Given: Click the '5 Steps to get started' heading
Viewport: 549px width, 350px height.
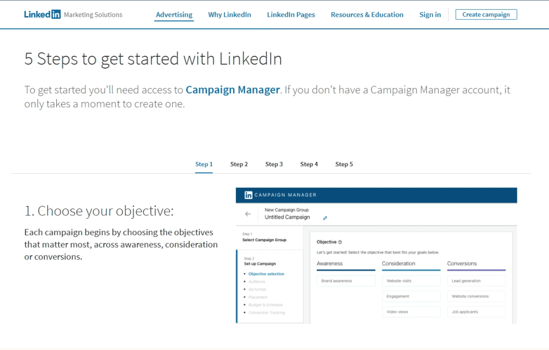Looking at the screenshot, I should [x=153, y=59].
